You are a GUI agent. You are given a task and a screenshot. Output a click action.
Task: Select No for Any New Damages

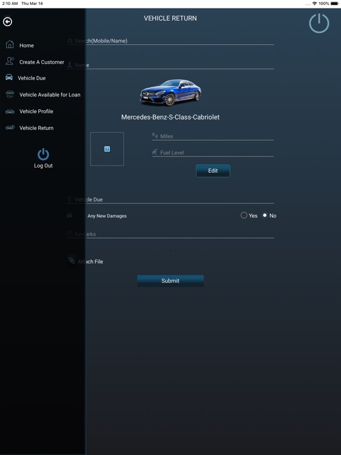[265, 215]
